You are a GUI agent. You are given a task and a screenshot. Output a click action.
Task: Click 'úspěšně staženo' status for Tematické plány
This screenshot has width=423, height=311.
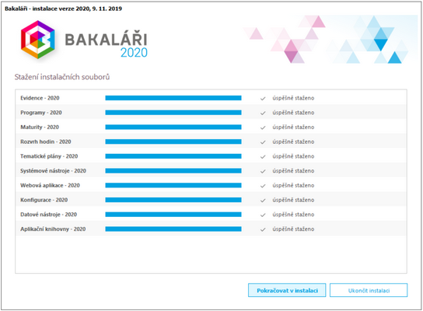293,156
